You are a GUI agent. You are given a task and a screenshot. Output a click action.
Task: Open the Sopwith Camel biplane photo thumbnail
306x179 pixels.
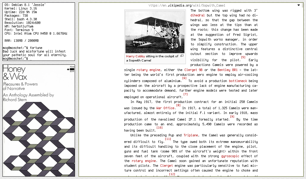(x=155, y=32)
